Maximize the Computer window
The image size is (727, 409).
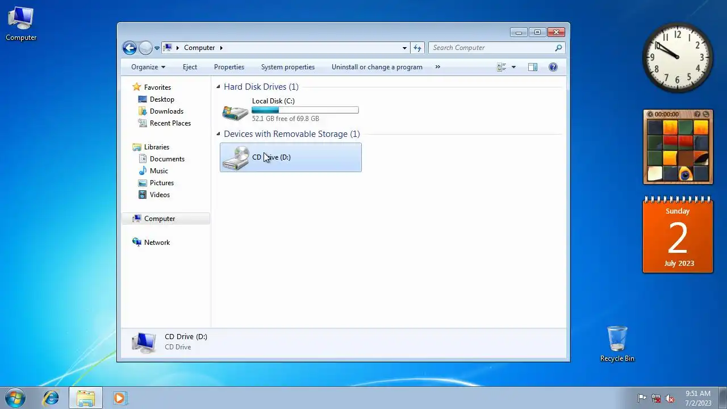(x=537, y=32)
